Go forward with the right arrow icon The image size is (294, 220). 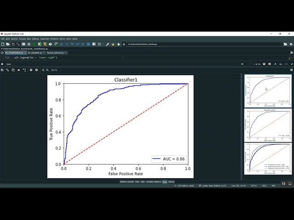pyautogui.click(x=124, y=44)
